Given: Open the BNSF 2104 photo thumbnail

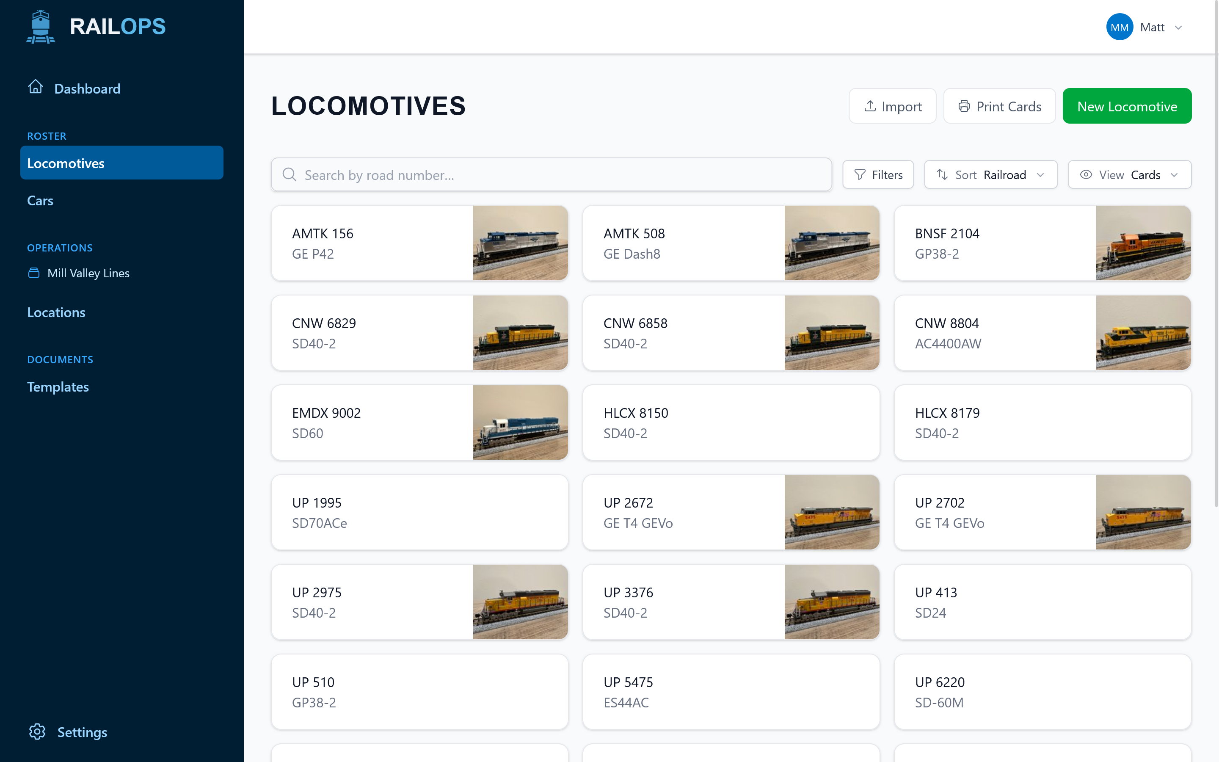Looking at the screenshot, I should (1143, 243).
